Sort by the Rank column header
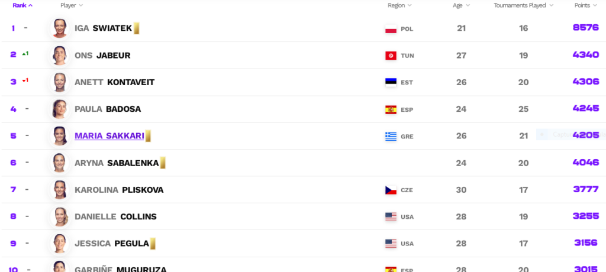Viewport: 606px width, 272px height. tap(22, 5)
